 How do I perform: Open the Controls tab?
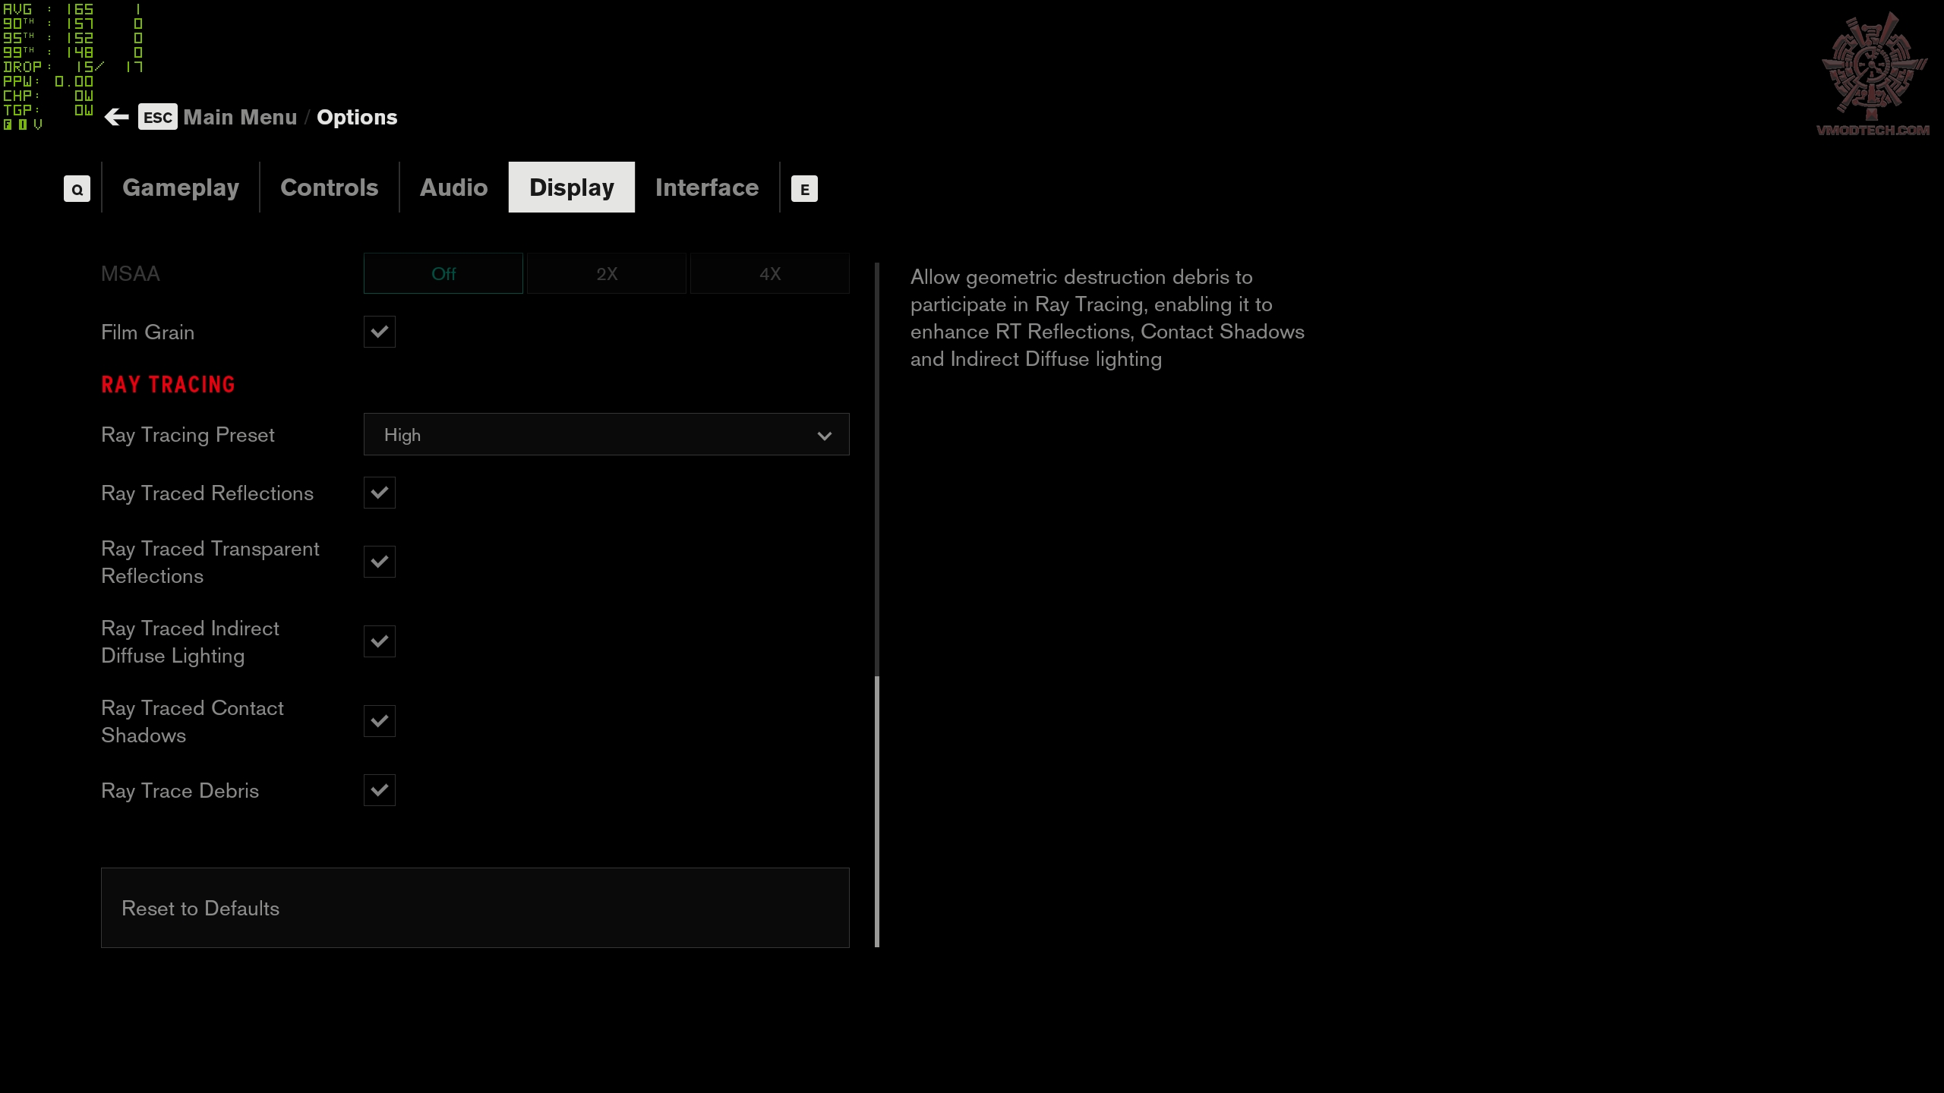[x=329, y=187]
